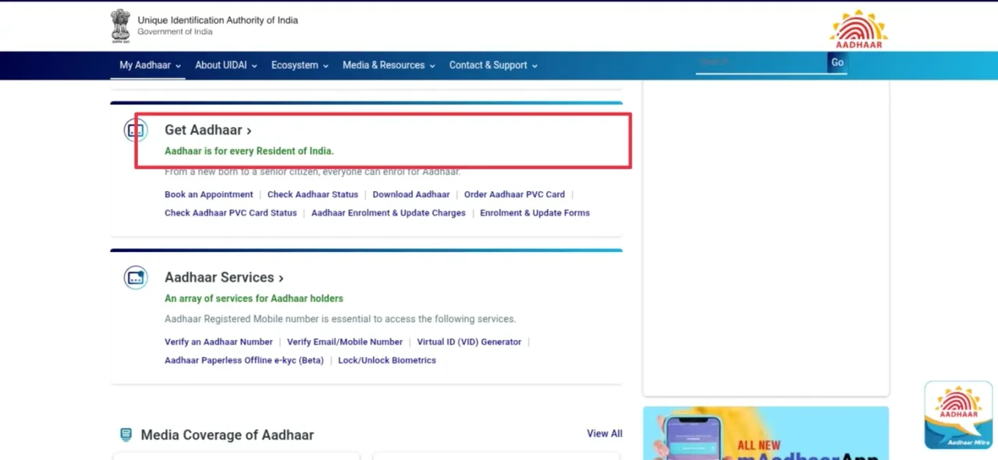998x460 pixels.
Task: Open Virtual ID (VID) Generator link
Action: [469, 342]
